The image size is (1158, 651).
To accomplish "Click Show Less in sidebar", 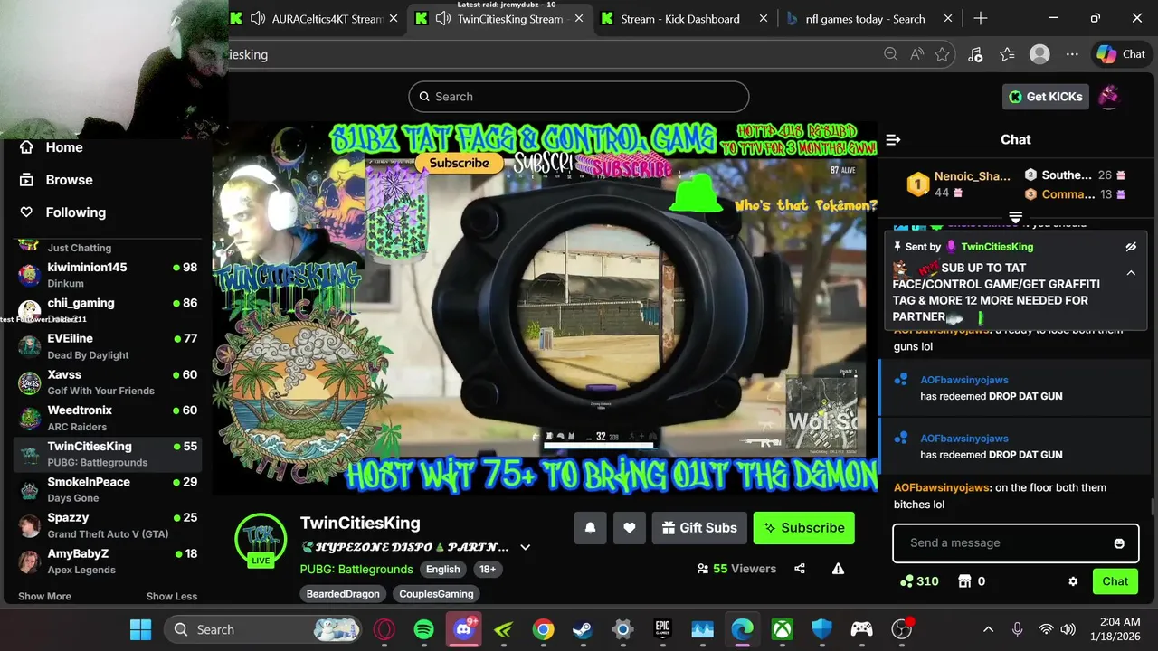I will coord(172,596).
